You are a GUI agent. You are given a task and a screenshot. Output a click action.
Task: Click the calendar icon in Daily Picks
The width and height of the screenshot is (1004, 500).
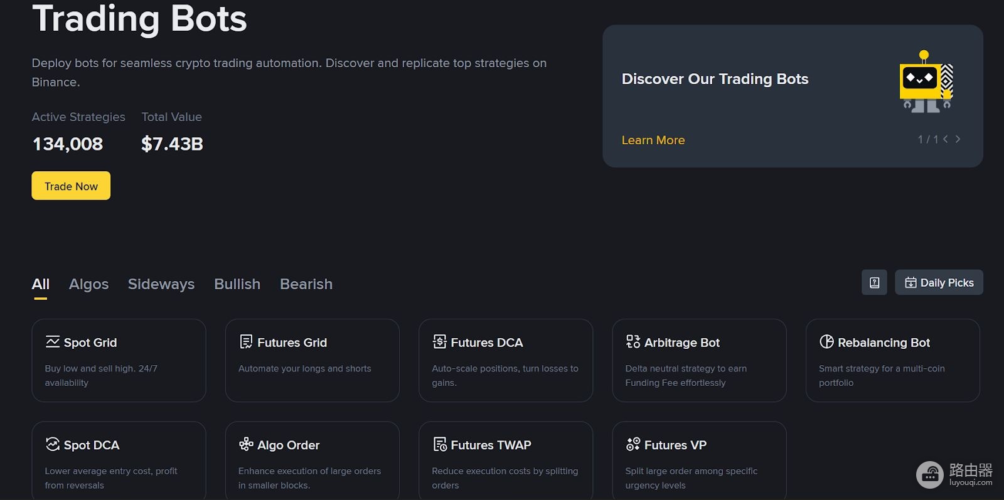911,283
